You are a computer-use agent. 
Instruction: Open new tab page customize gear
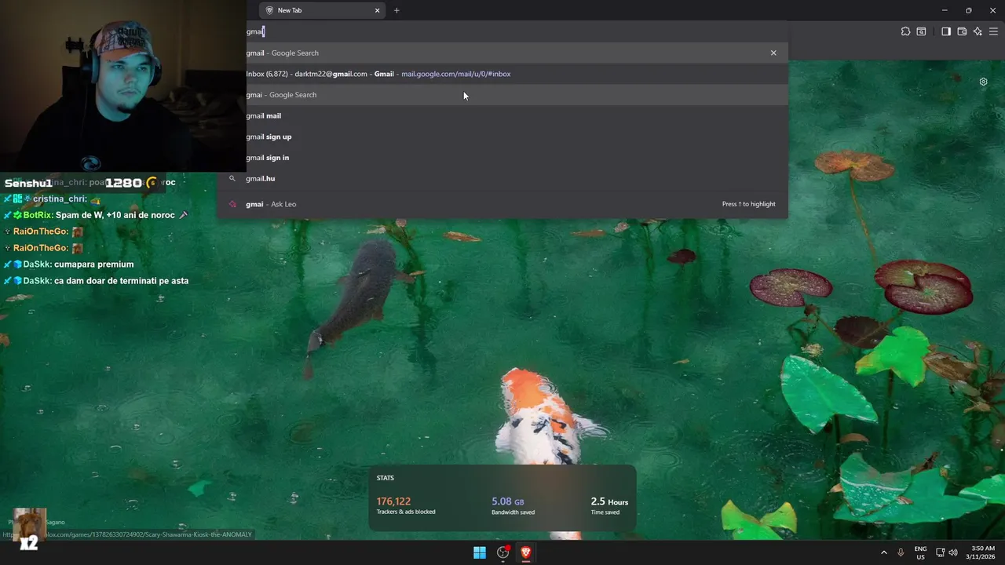coord(983,82)
